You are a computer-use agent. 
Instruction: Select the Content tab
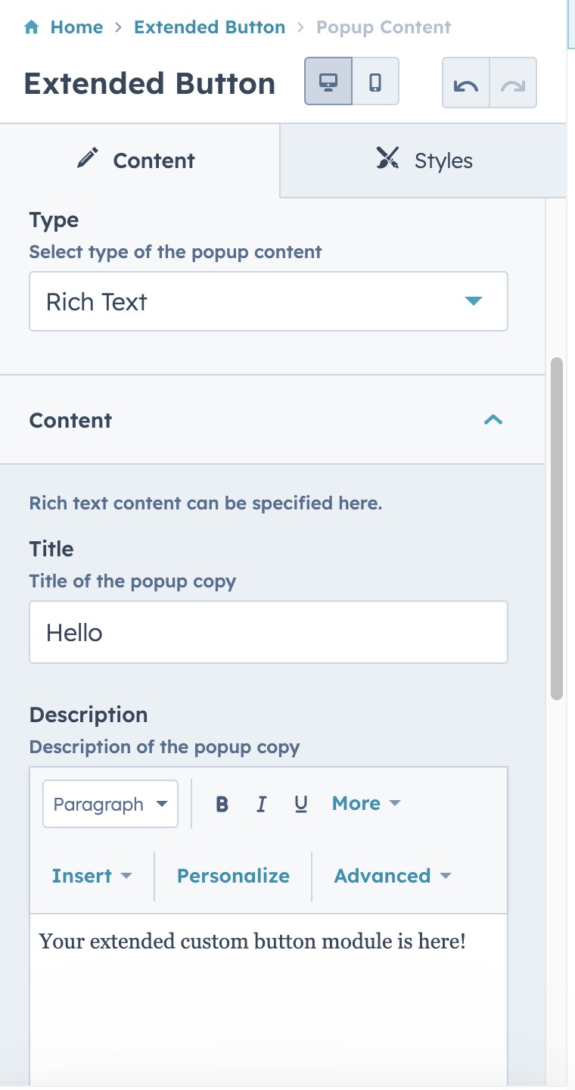click(140, 160)
